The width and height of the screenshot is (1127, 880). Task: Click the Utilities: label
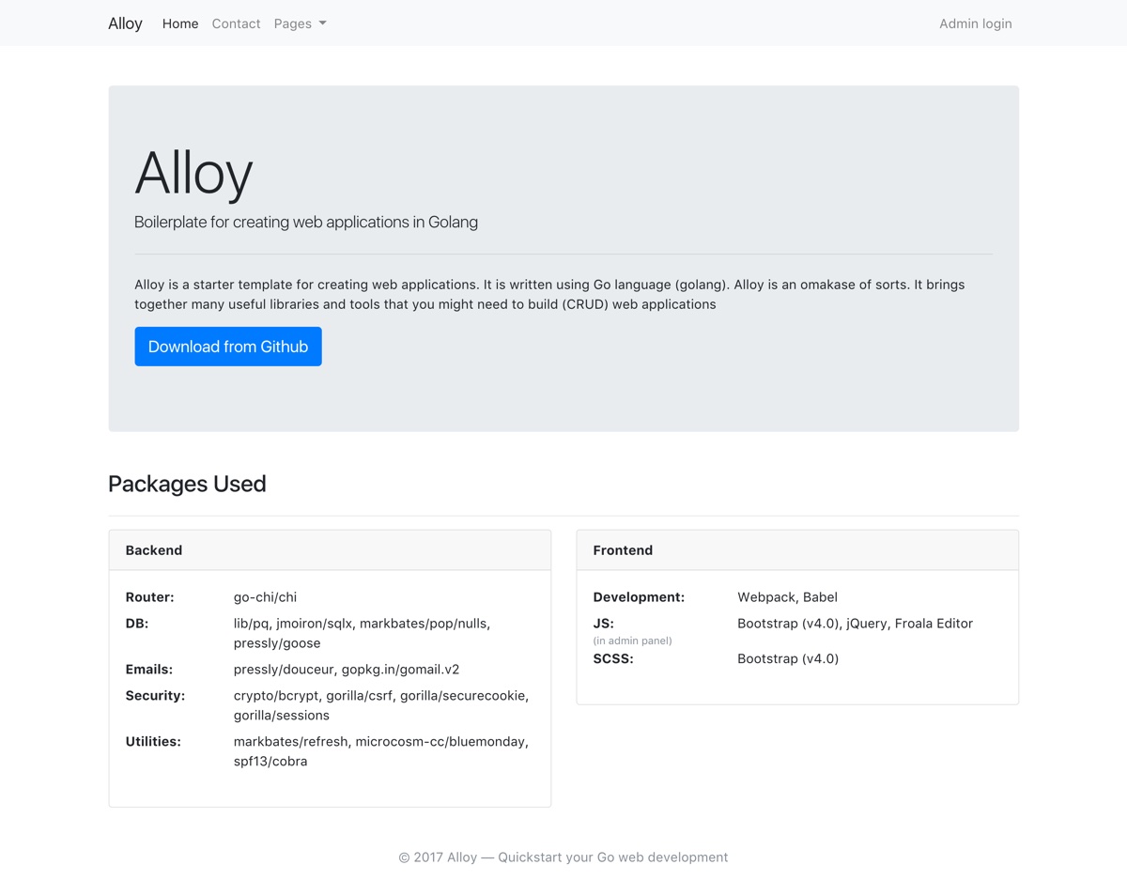coord(153,742)
